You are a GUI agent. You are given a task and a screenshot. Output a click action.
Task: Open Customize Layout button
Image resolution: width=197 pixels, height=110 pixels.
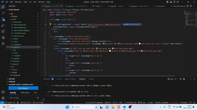[178, 2]
